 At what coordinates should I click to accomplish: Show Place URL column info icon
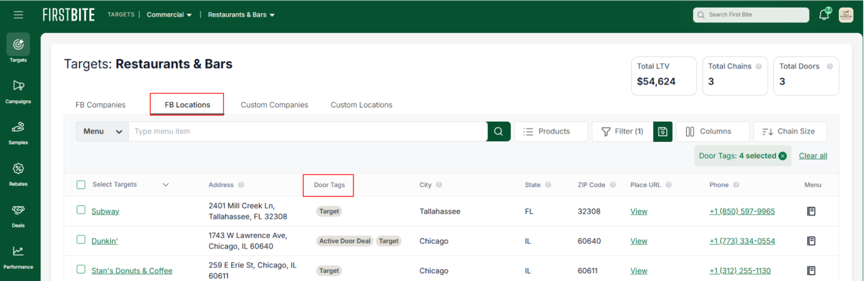[669, 185]
